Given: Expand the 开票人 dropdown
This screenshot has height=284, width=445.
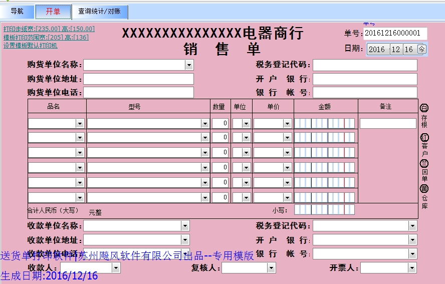Looking at the screenshot, I should coord(412,268).
